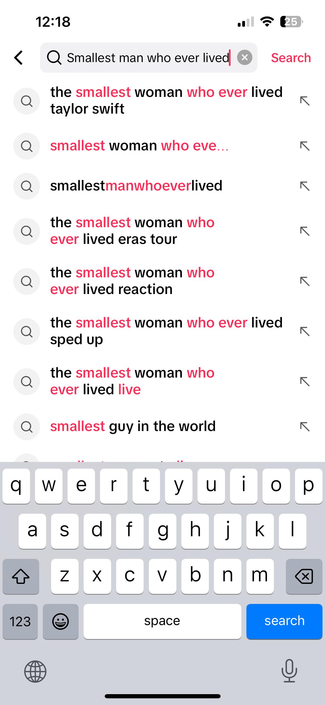Select suggestion 'smallest guy in the world'
This screenshot has height=705, width=325.
pyautogui.click(x=133, y=426)
